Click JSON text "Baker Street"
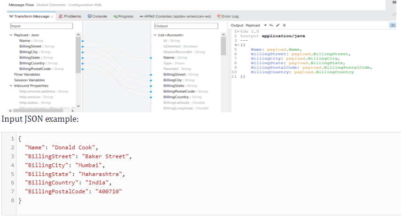 tap(105, 156)
